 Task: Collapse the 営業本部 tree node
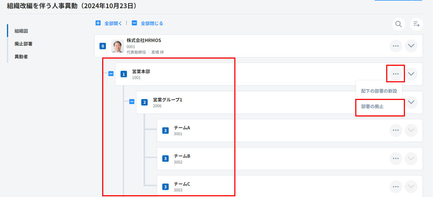click(111, 74)
